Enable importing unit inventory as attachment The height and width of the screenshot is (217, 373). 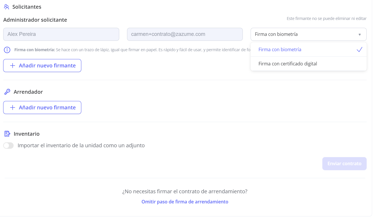pyautogui.click(x=8, y=146)
